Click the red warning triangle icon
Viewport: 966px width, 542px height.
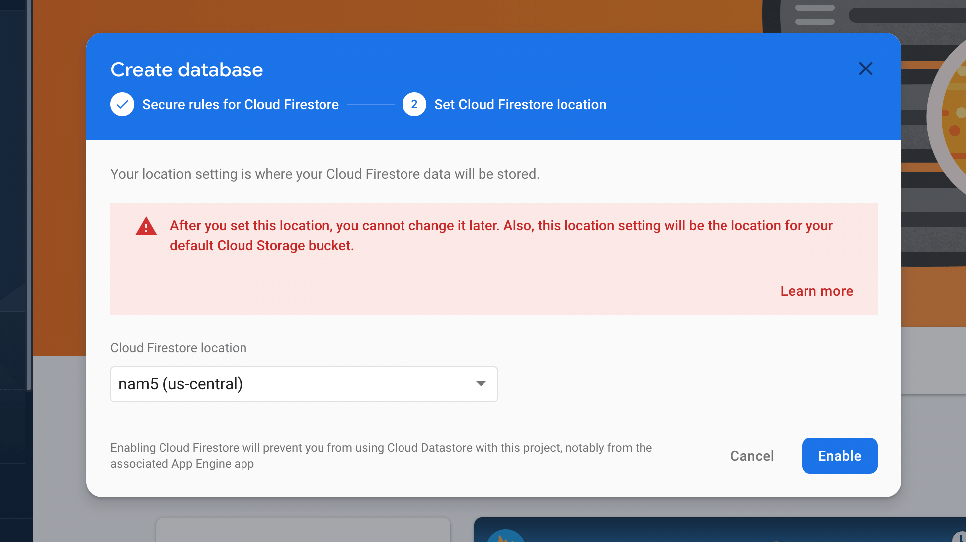(146, 227)
